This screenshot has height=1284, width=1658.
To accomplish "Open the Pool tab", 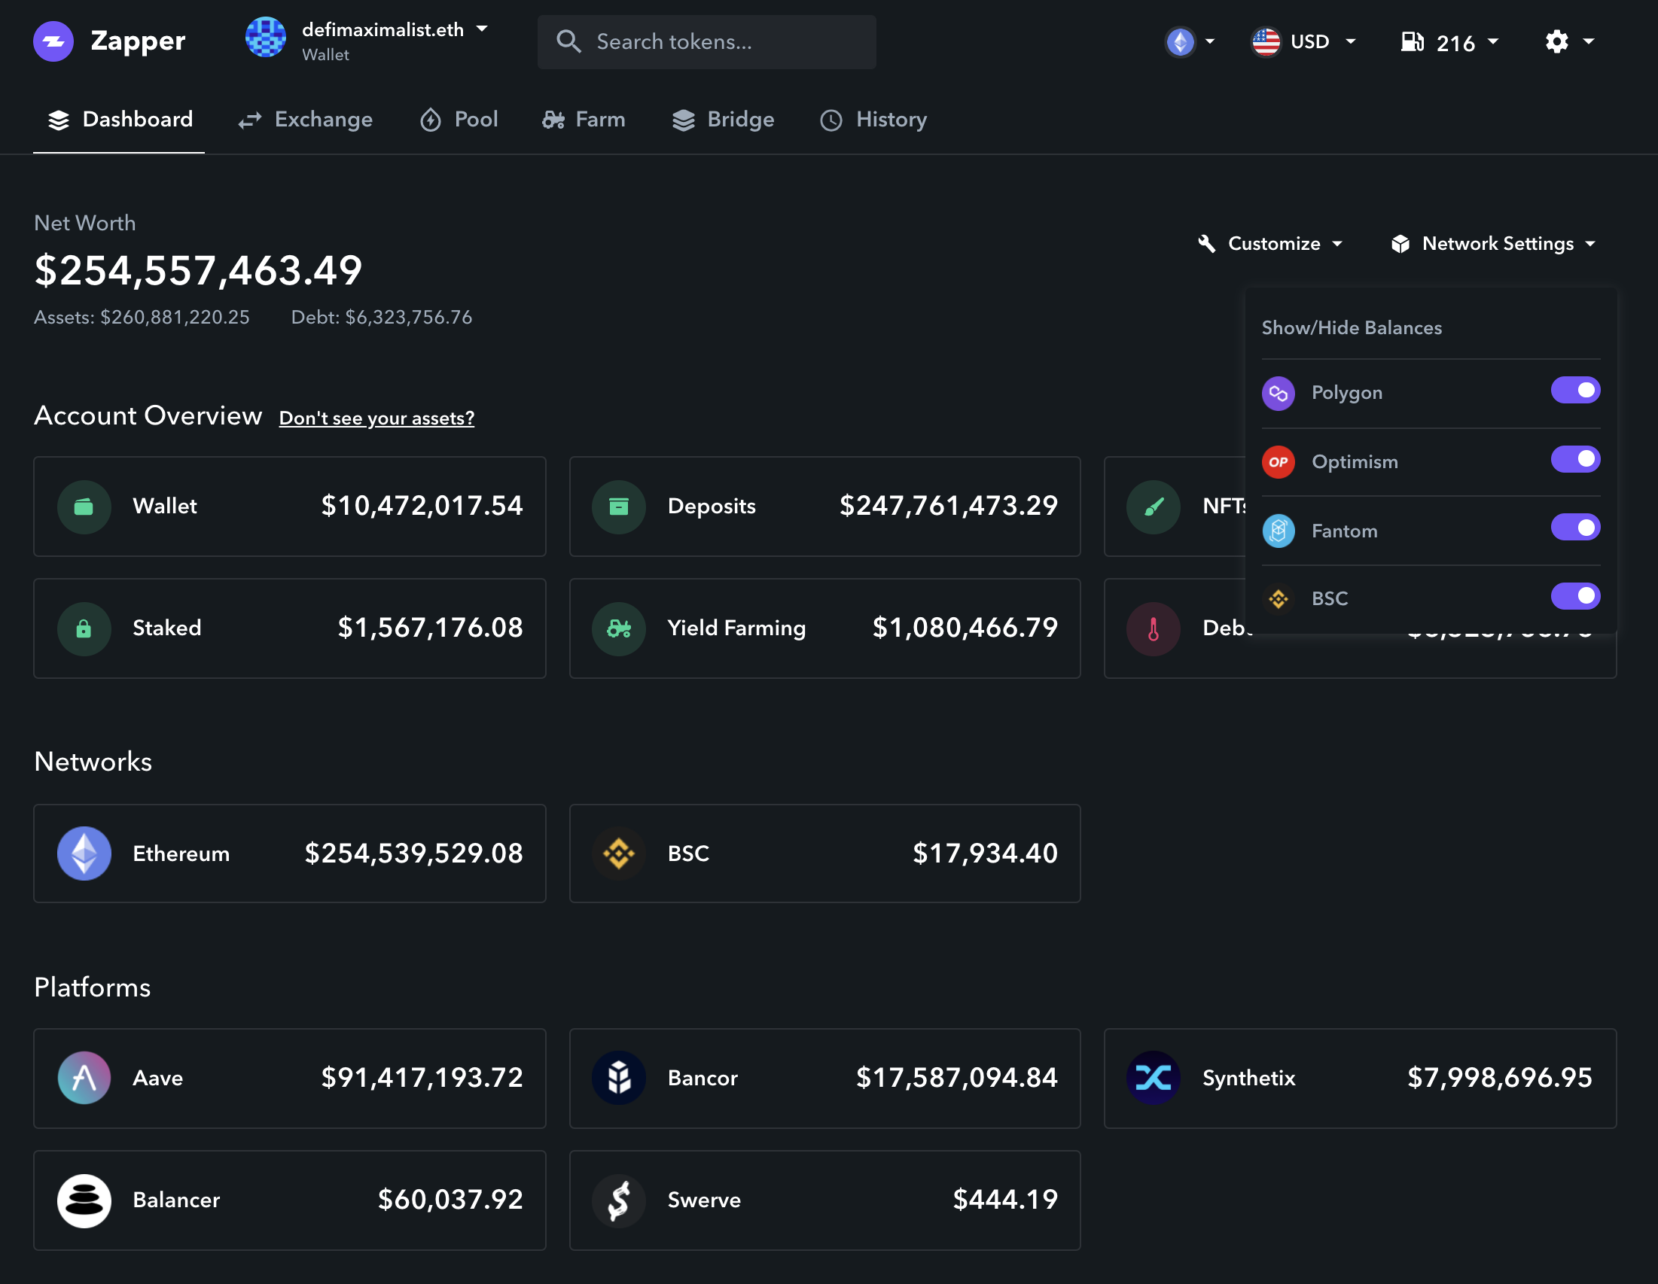I will tap(459, 120).
